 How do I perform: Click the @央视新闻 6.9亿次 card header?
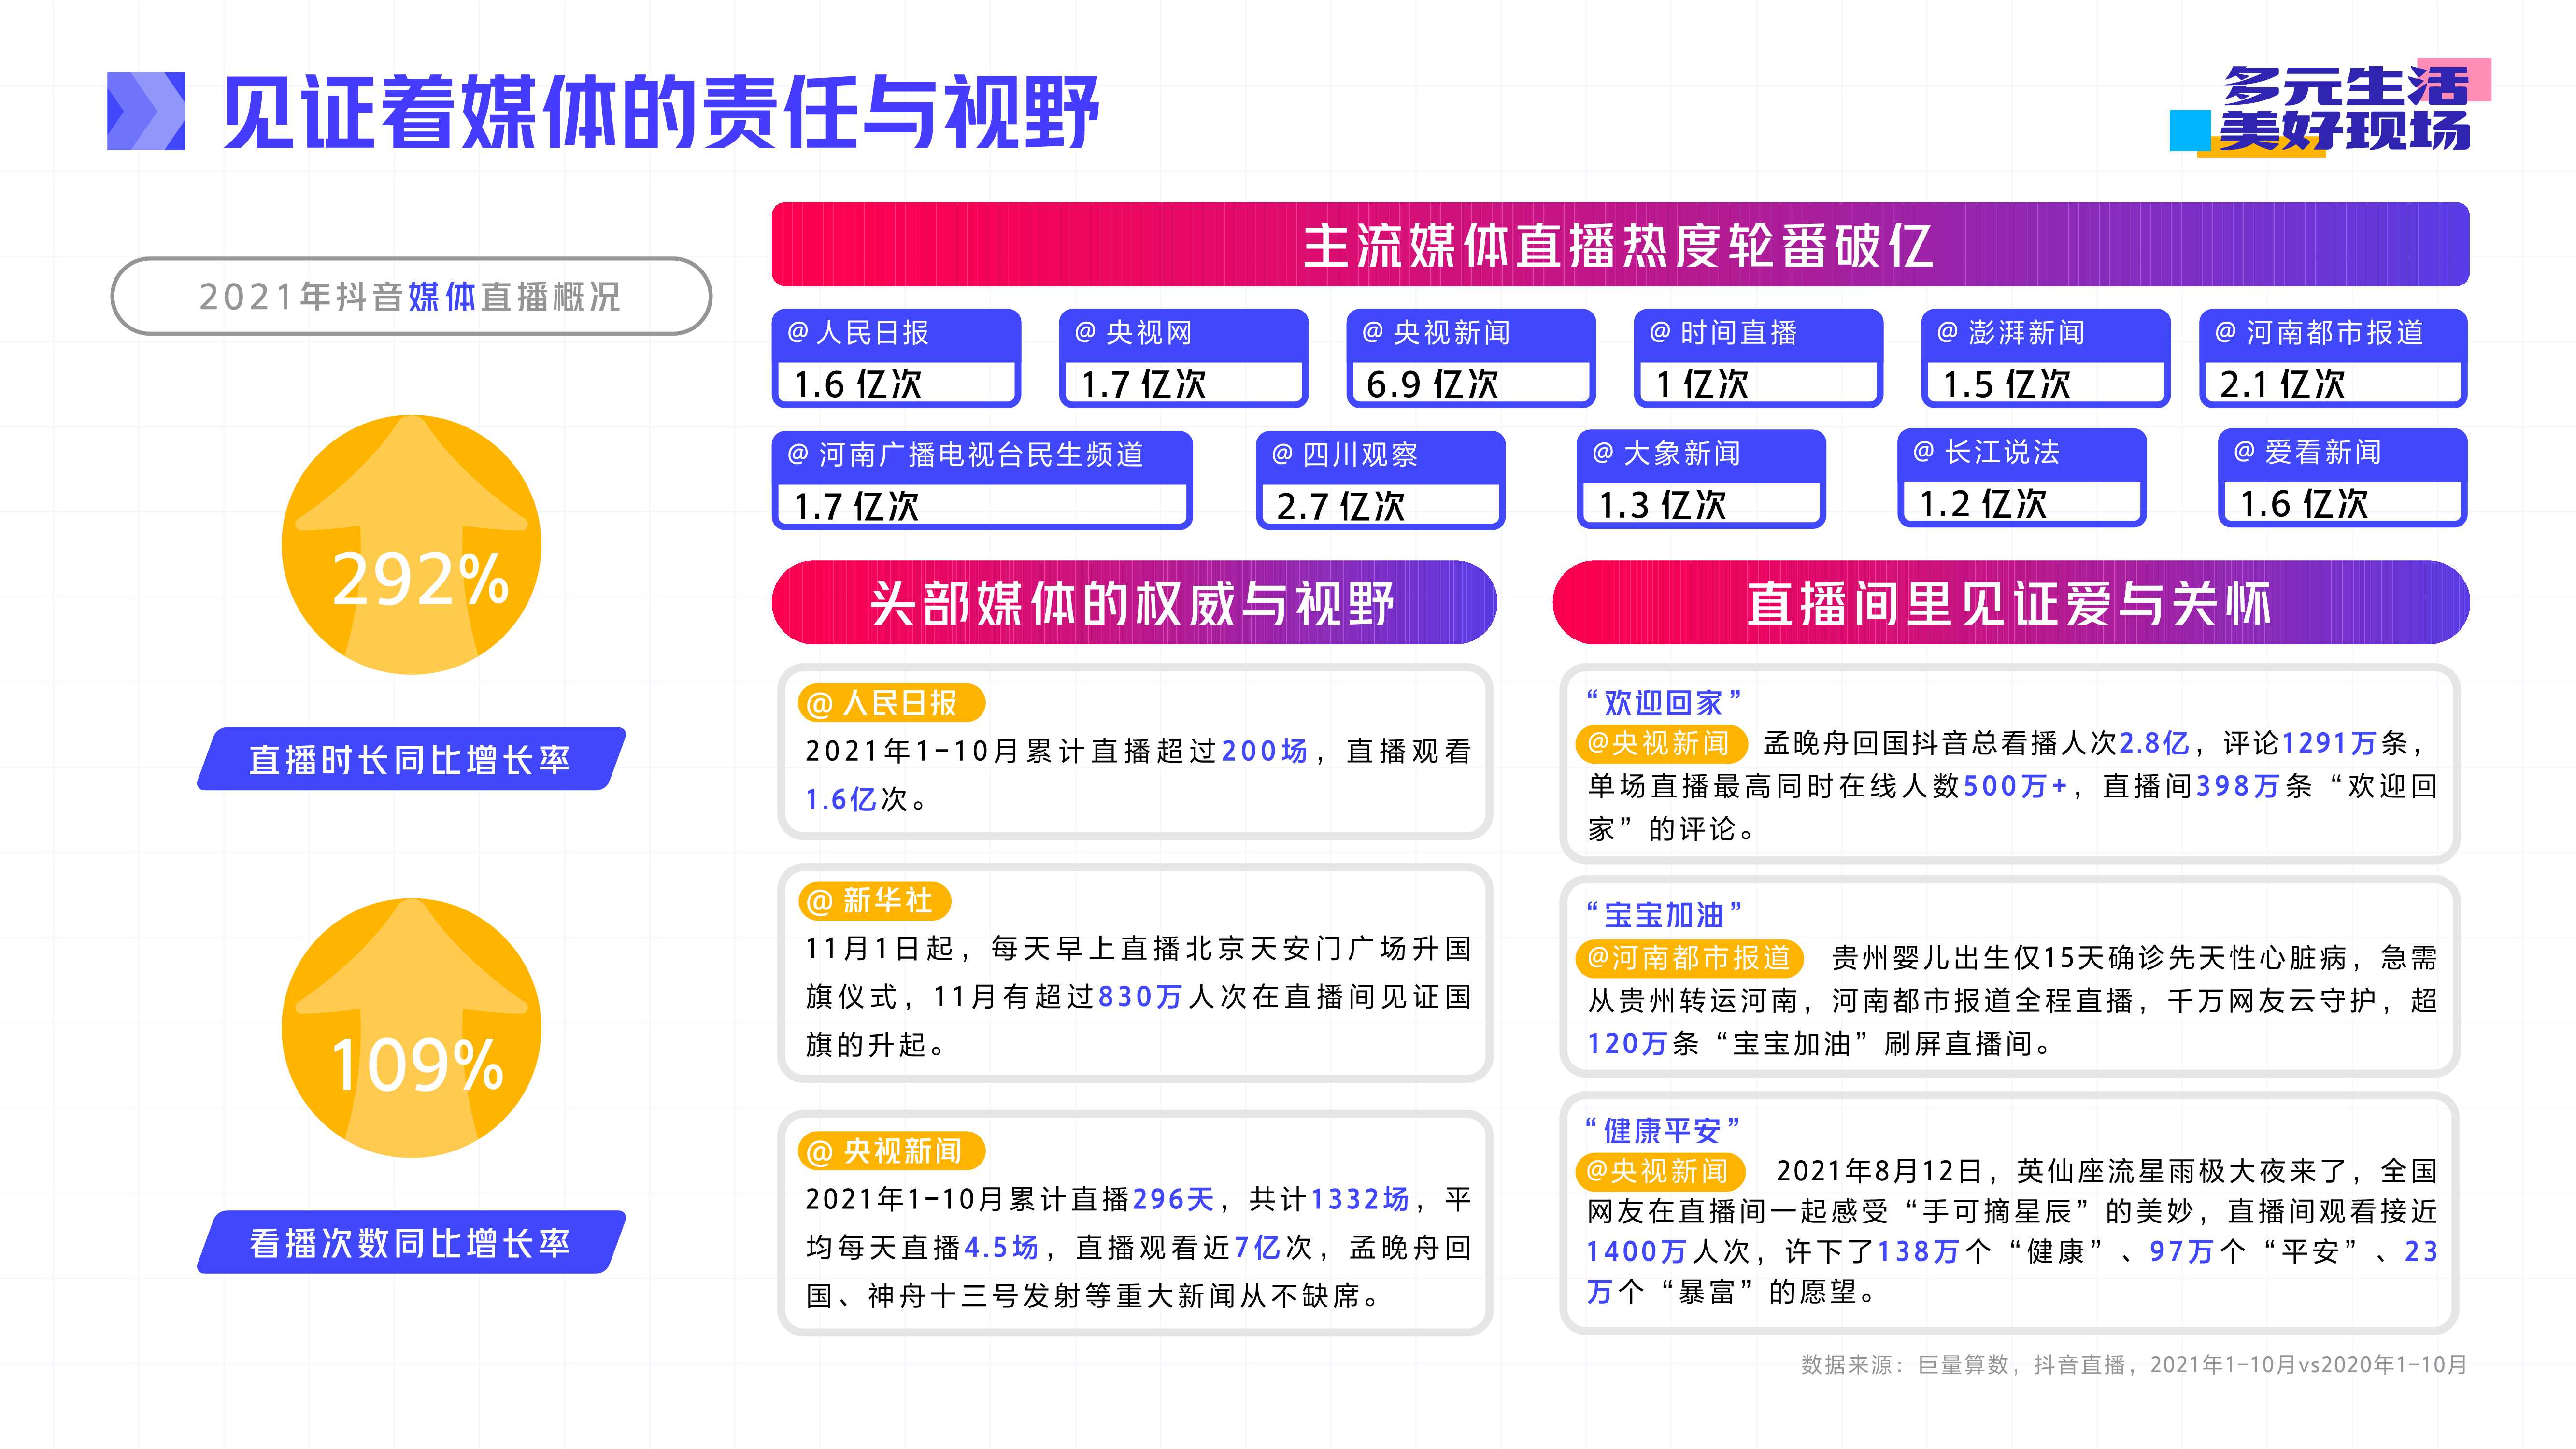pos(1471,334)
